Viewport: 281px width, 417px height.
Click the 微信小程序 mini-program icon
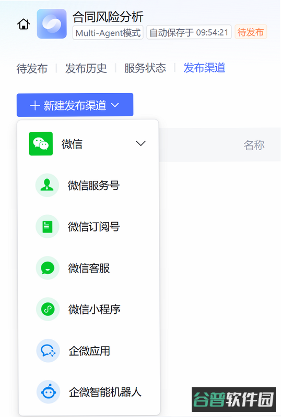point(48,309)
